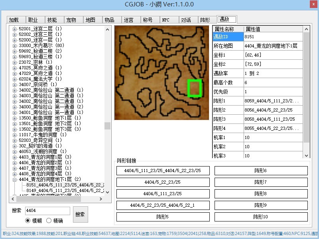
Task: Expand the 33000_米内葛尔 tree node
Action: click(15, 45)
